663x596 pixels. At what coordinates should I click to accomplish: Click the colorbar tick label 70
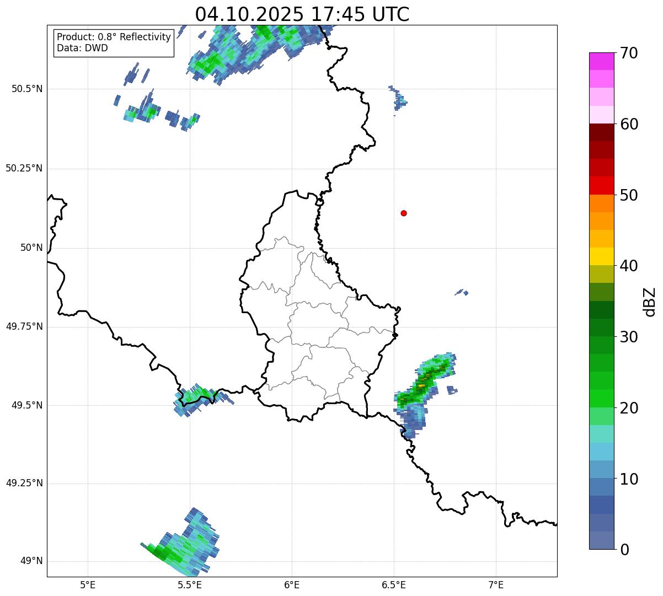coord(629,53)
